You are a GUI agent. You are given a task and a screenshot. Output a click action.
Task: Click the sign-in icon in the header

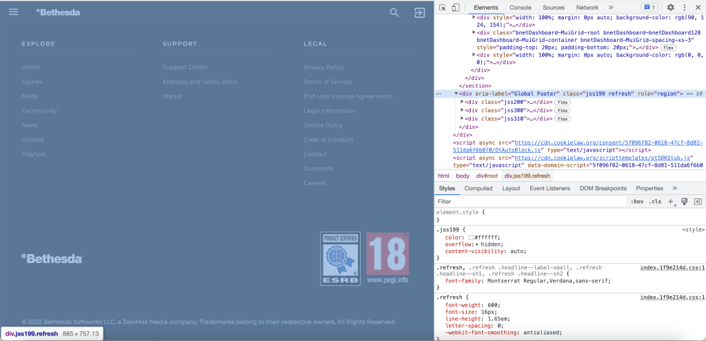(420, 12)
